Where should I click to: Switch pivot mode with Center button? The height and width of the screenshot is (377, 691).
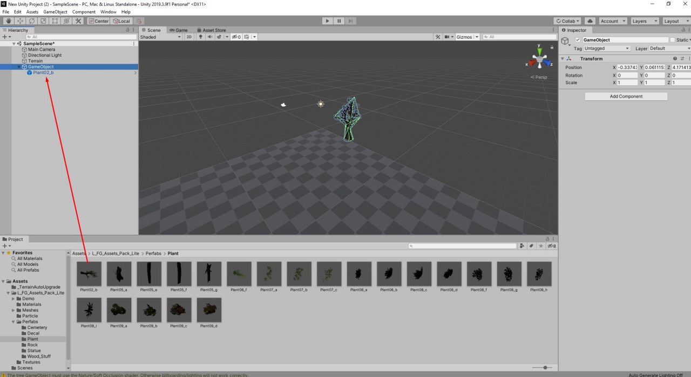click(x=99, y=21)
